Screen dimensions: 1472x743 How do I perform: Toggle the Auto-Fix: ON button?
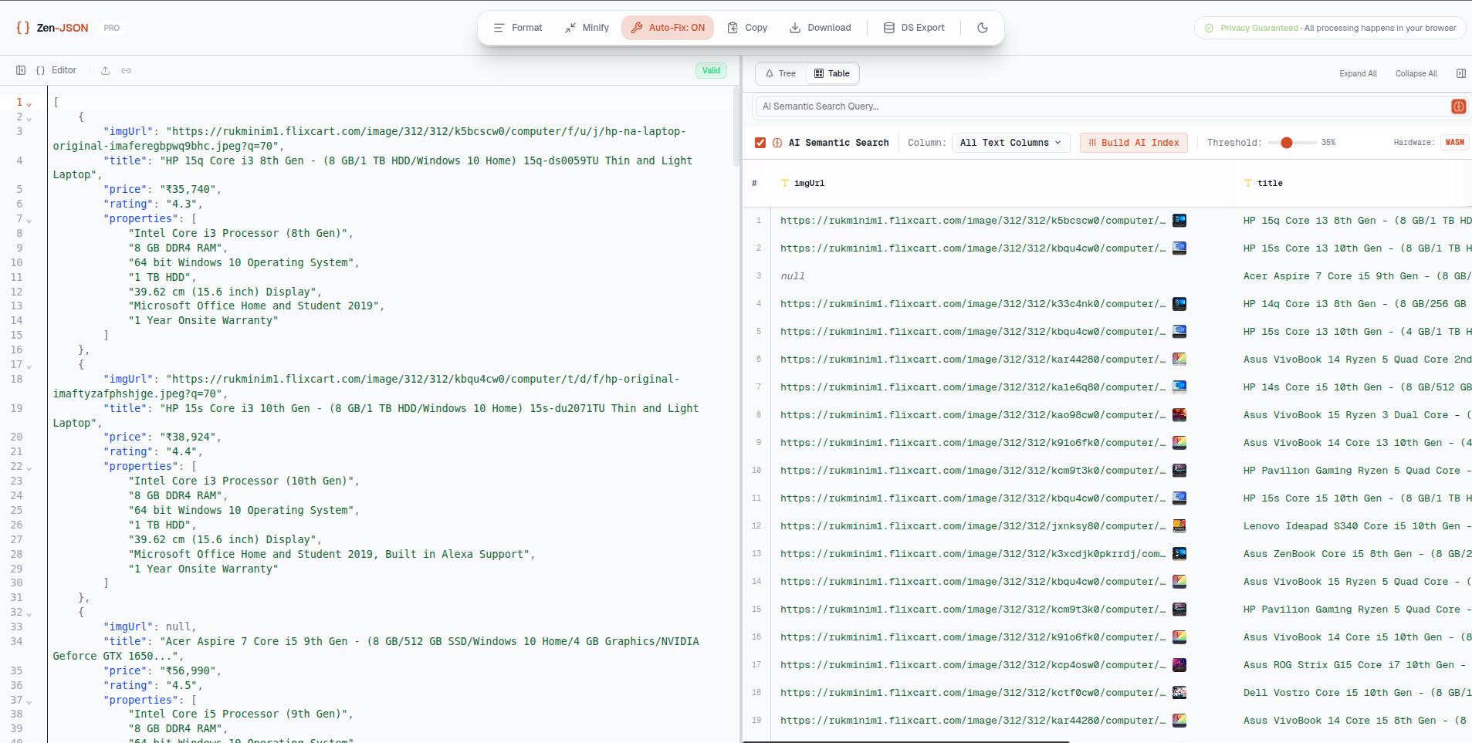[x=668, y=28]
